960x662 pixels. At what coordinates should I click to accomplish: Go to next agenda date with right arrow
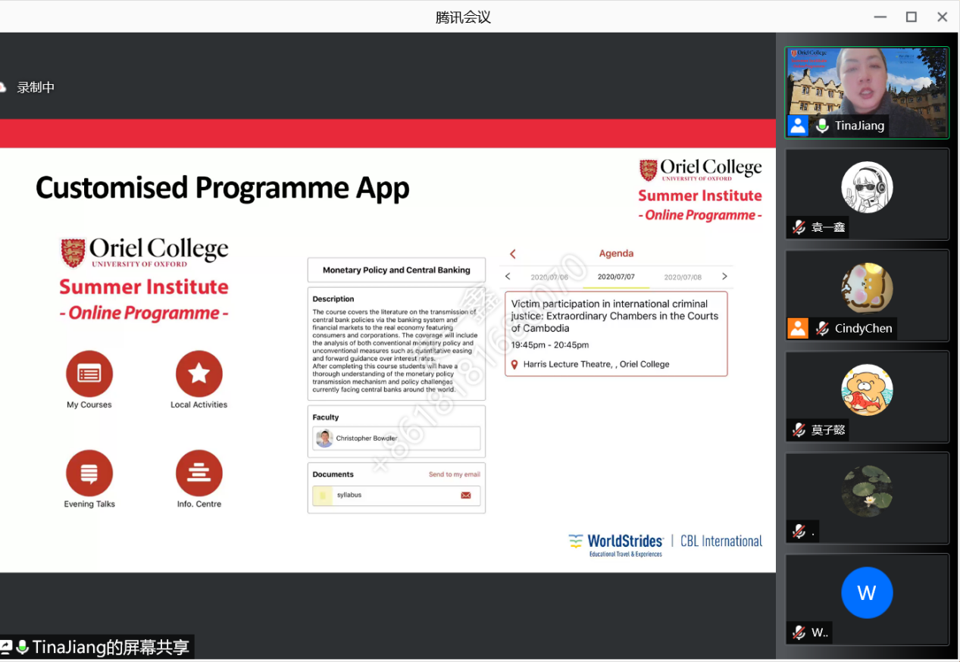pos(724,276)
